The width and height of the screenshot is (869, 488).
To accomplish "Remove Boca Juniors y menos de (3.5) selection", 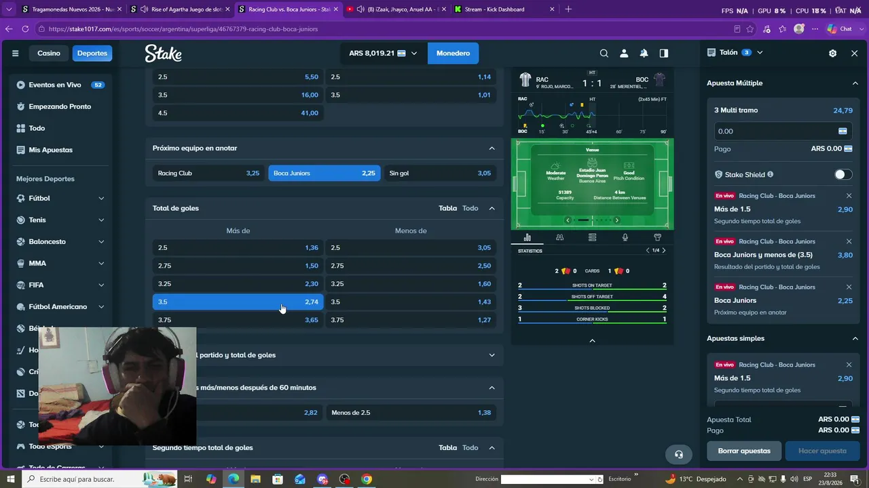I will [849, 241].
